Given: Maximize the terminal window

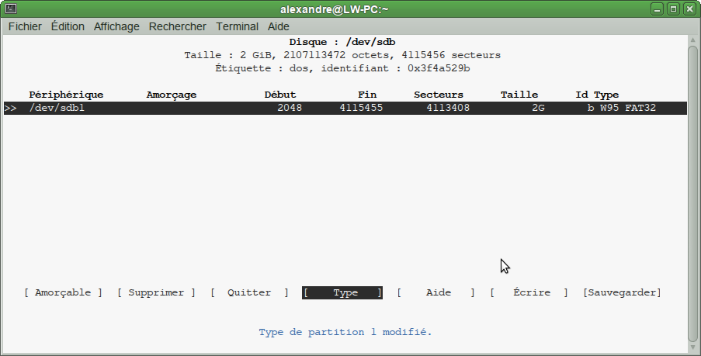Looking at the screenshot, I should (x=674, y=9).
